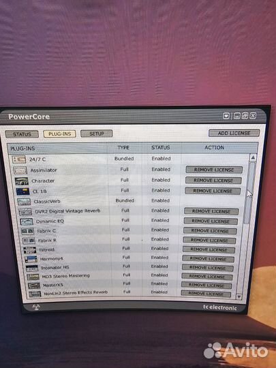Remove license for MD3 Stereo Mastering
Screen dimensions: 276x368
point(207,277)
